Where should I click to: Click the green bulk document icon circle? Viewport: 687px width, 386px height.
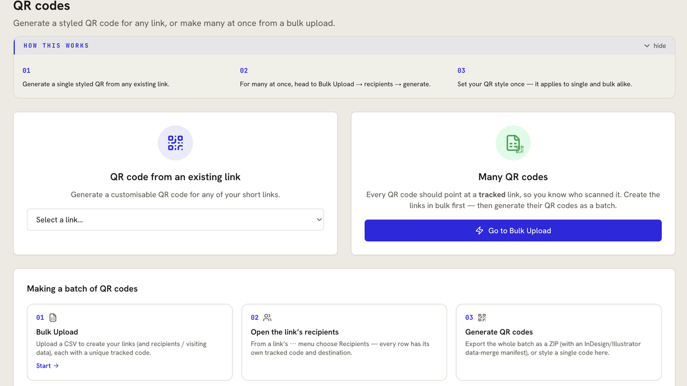(513, 143)
